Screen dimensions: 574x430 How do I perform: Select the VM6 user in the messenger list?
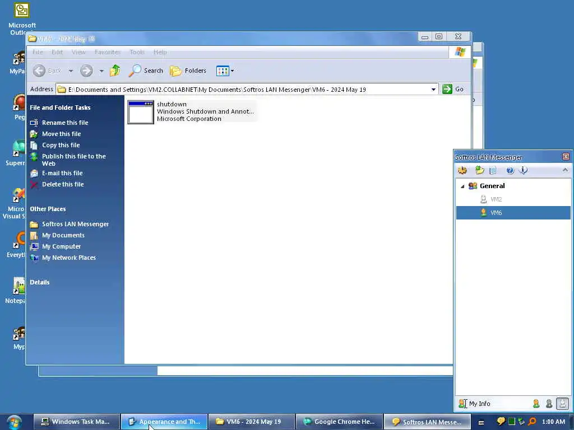pyautogui.click(x=513, y=213)
